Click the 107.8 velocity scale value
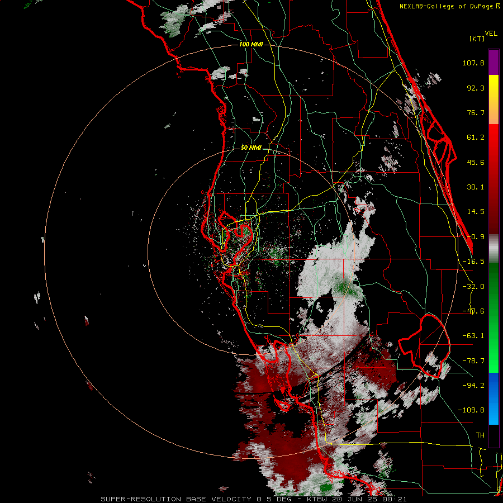Viewport: 503px width, 503px height. point(473,63)
